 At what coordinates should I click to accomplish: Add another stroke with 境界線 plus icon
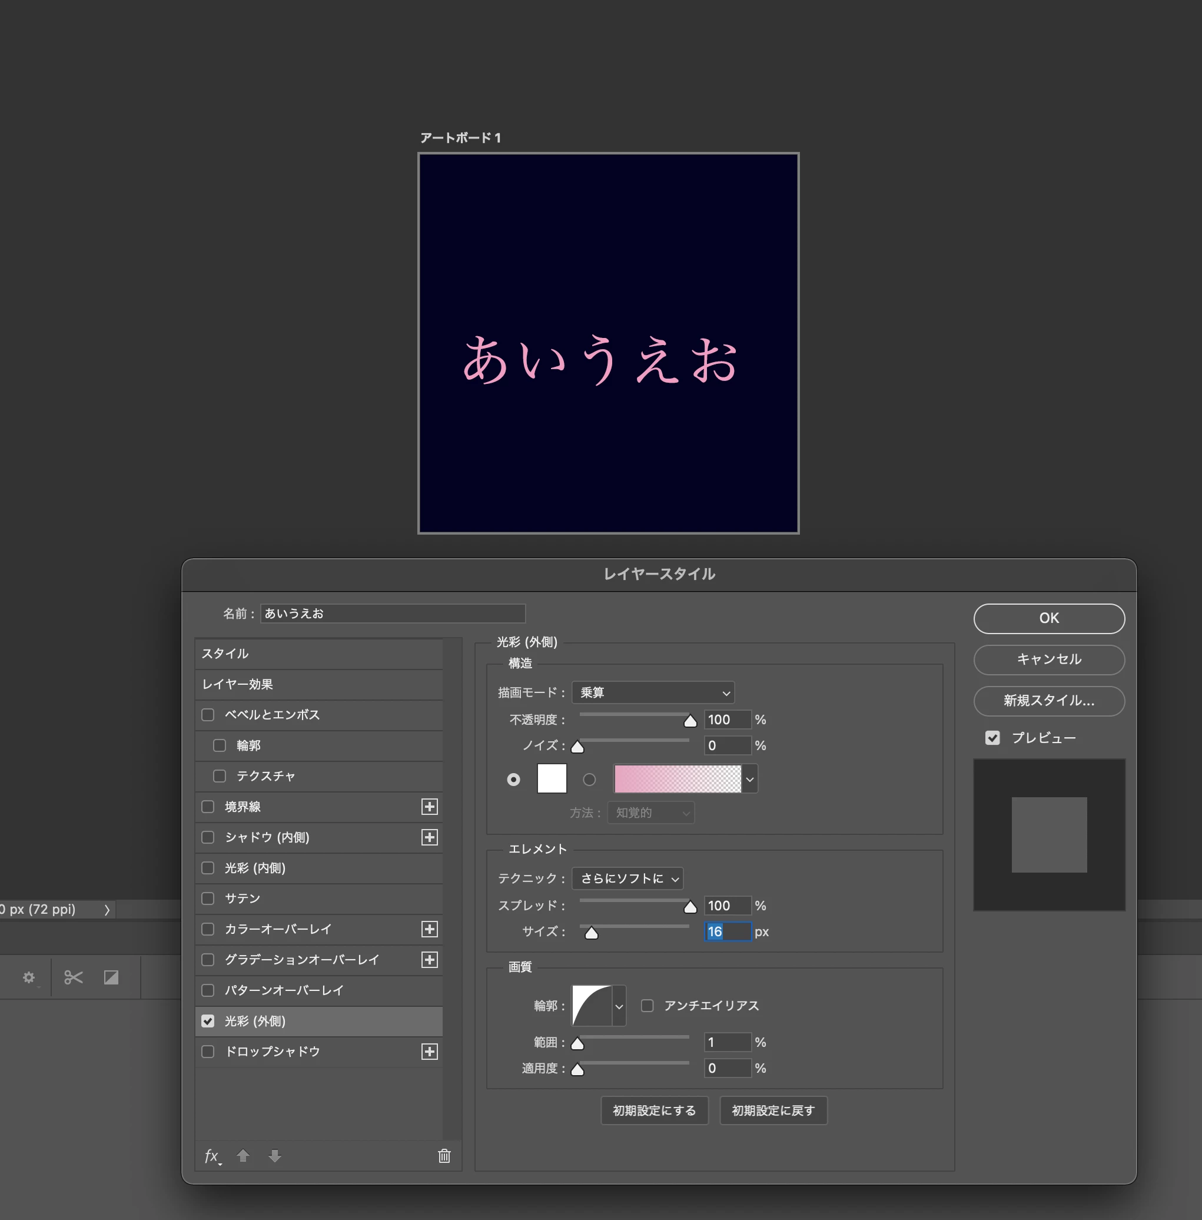pyautogui.click(x=429, y=807)
